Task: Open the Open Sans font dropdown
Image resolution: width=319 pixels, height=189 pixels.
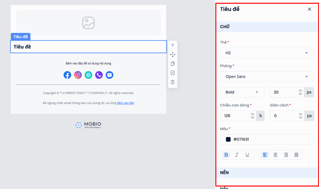Action: [267, 77]
